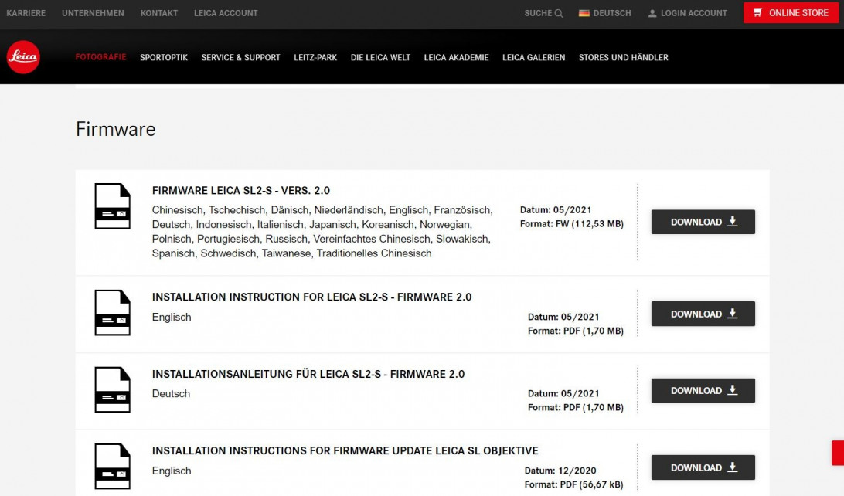The image size is (844, 496).
Task: Click the German flag language icon
Action: [584, 13]
